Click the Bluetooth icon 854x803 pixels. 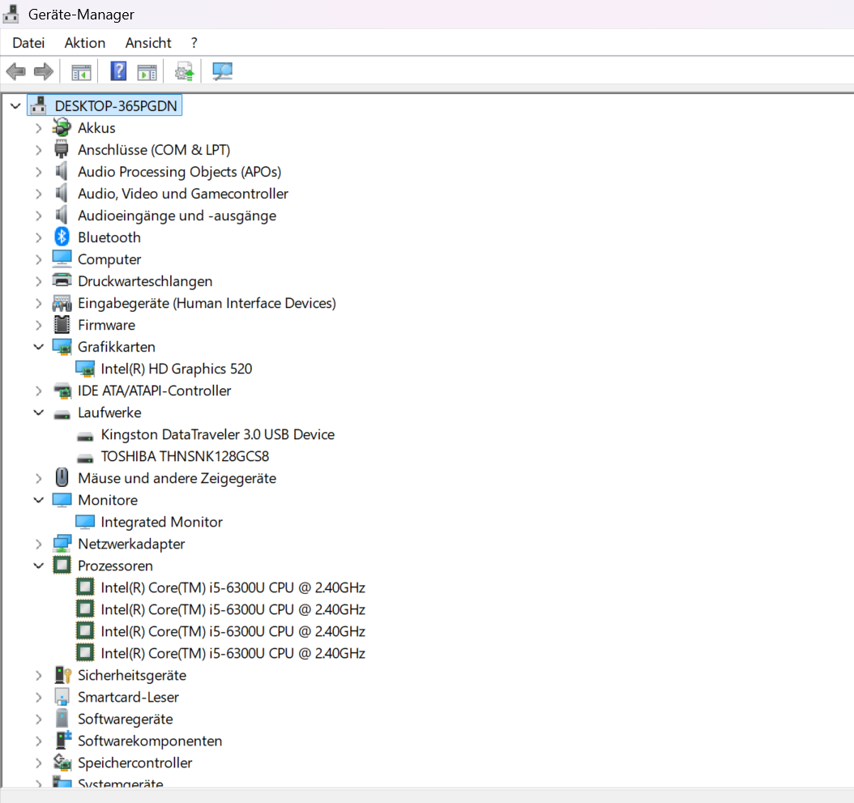click(x=62, y=237)
